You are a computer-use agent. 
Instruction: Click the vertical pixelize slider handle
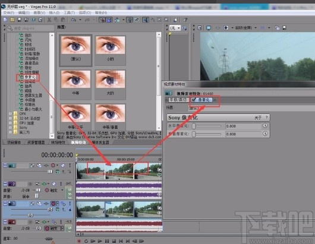click(194, 134)
